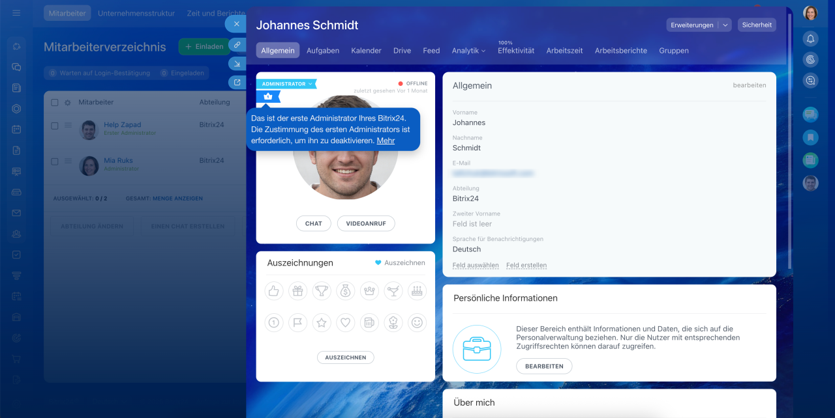Expand the Analytik tab menu
Screen dimensions: 835x418
(468, 51)
